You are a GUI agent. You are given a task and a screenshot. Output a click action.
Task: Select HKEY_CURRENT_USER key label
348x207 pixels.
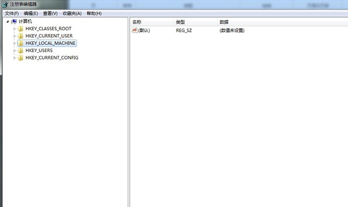49,36
